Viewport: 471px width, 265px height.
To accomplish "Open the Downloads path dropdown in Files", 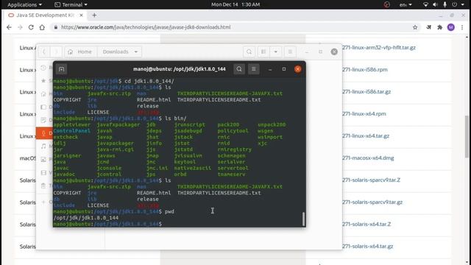I will click(x=120, y=52).
